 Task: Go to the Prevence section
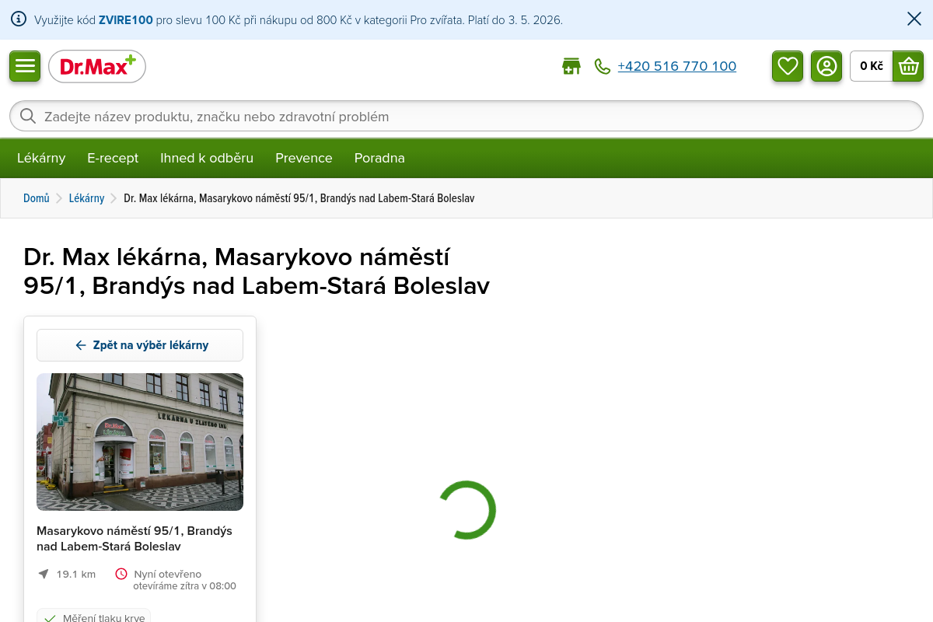pos(303,158)
